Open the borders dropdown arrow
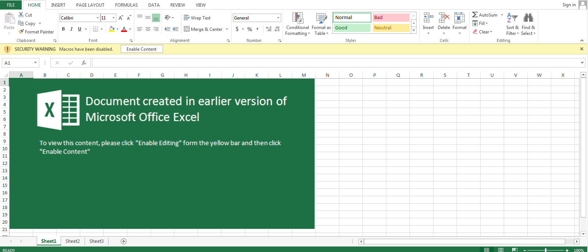This screenshot has width=588, height=252. point(102,29)
